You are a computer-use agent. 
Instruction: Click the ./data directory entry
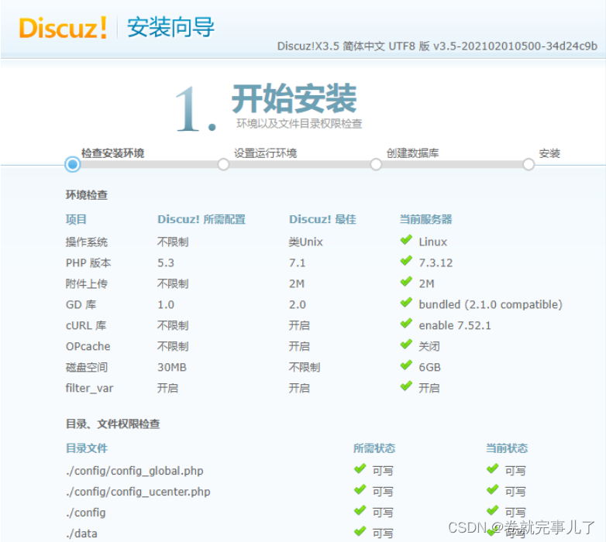point(81,533)
